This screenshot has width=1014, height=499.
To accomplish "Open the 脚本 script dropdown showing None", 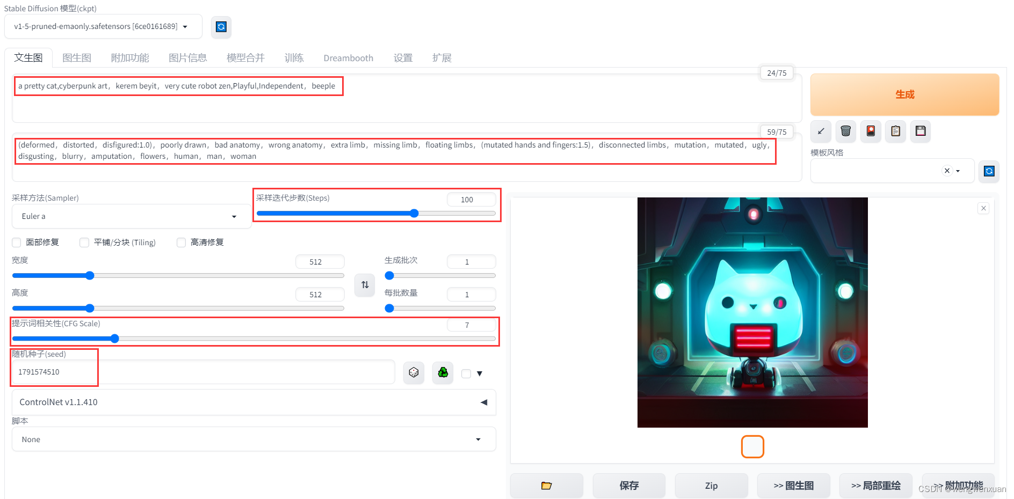I will (x=253, y=439).
